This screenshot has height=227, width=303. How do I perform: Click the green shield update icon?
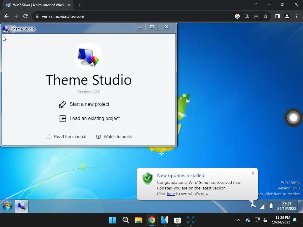click(147, 179)
